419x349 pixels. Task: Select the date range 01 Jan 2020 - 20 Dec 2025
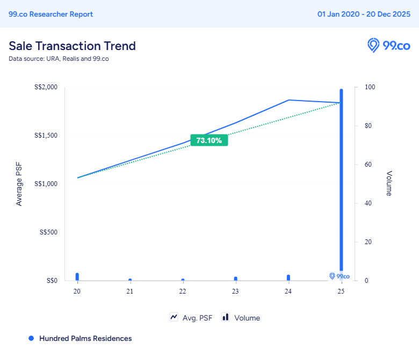click(364, 14)
